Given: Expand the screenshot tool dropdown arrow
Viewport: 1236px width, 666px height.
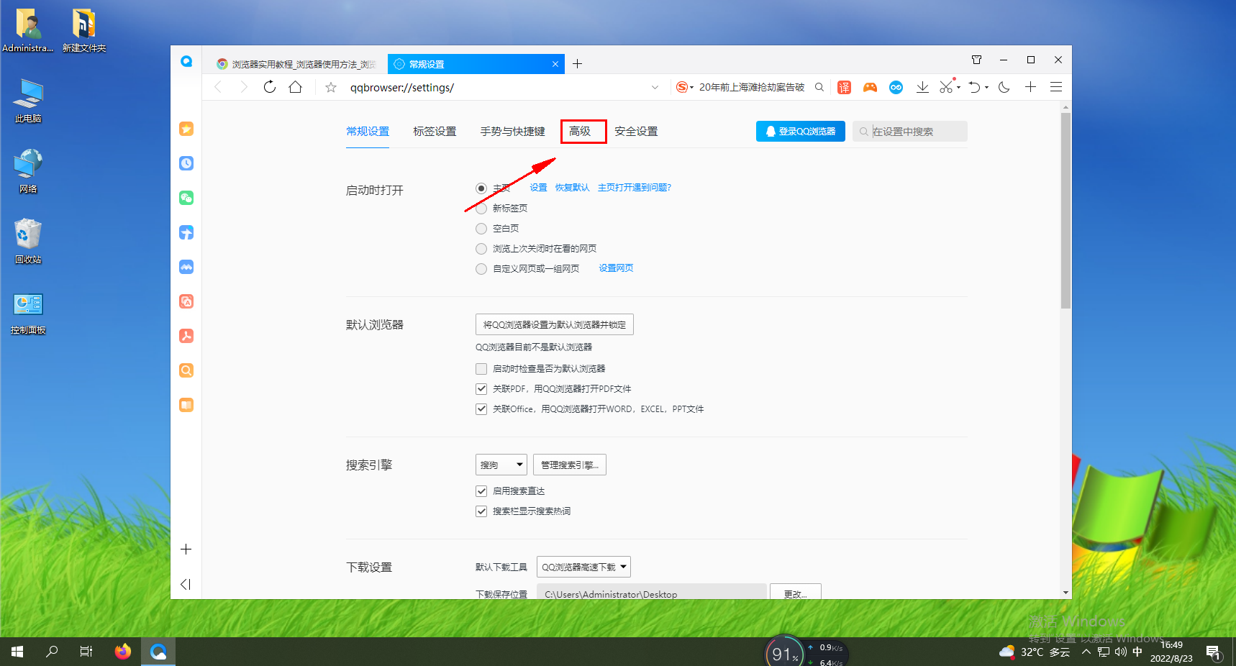Looking at the screenshot, I should click(958, 87).
